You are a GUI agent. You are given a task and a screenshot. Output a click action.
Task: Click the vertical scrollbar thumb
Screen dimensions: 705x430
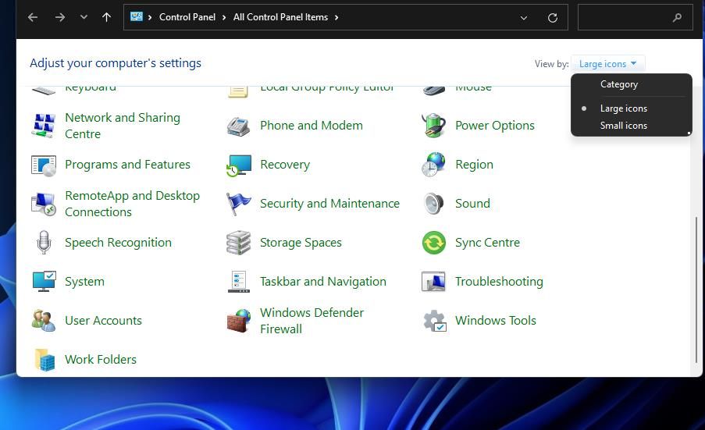coord(696,290)
